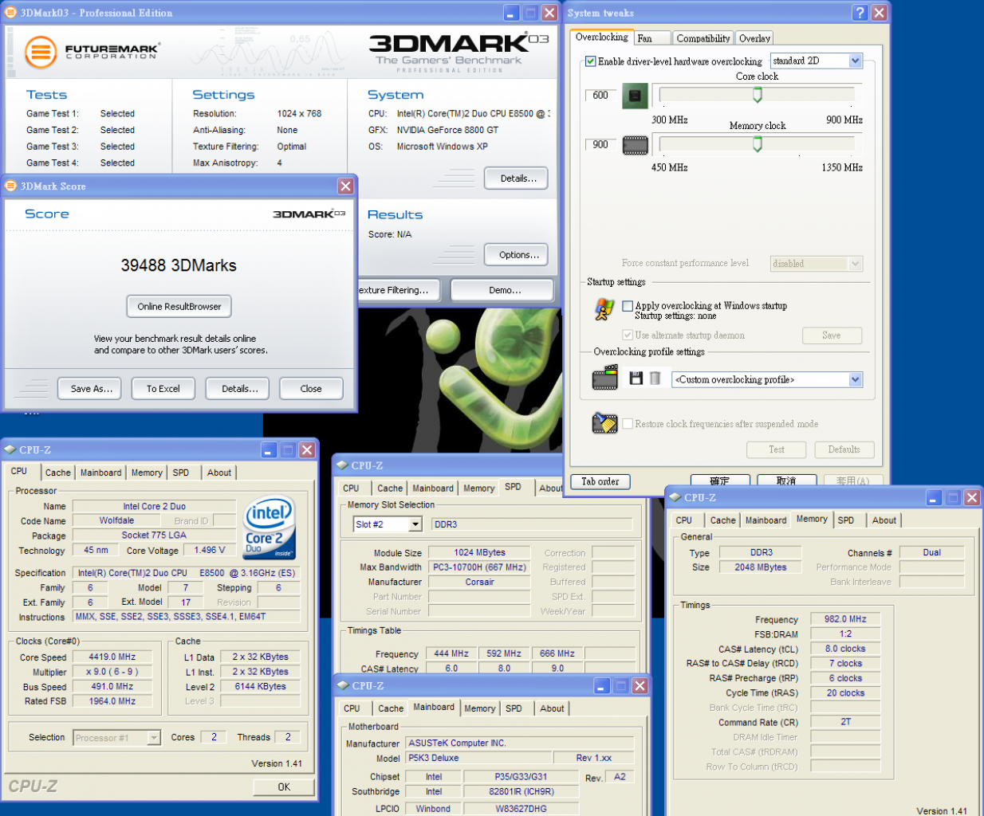Click the Defaults button in System tweaks
Screen dimensions: 984x816
844,449
